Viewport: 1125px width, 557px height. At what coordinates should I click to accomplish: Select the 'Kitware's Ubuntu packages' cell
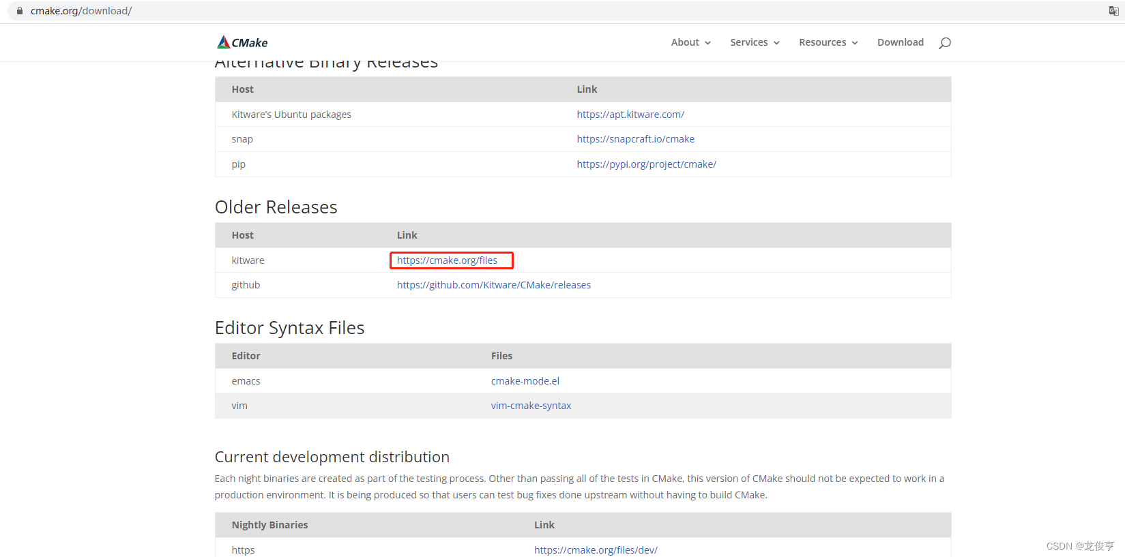pyautogui.click(x=291, y=115)
